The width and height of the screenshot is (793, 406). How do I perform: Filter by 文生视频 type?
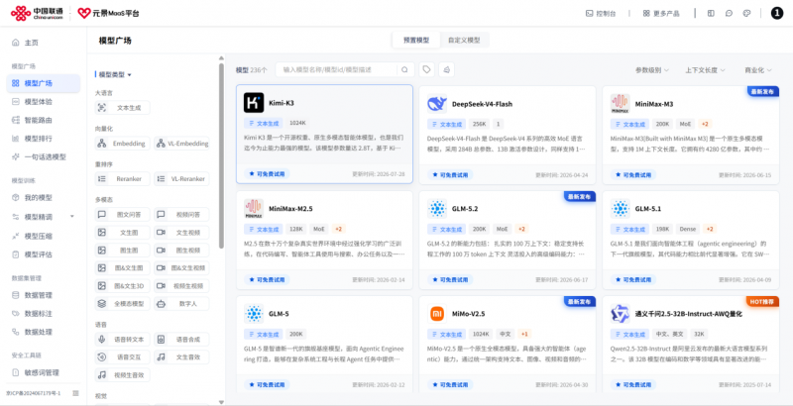tap(181, 233)
